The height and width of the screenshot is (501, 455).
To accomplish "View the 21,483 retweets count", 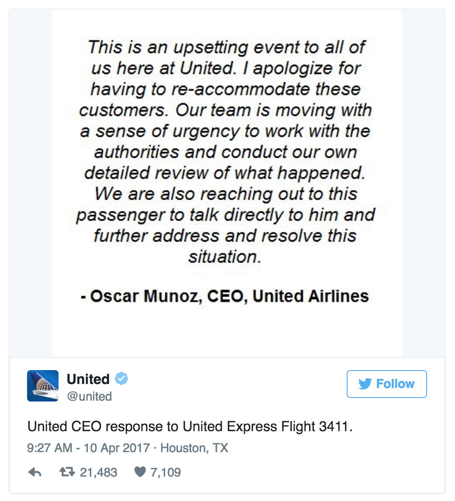I will pos(98,472).
